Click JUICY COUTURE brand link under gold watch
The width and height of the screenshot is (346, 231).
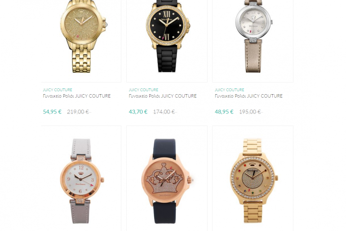pos(58,90)
